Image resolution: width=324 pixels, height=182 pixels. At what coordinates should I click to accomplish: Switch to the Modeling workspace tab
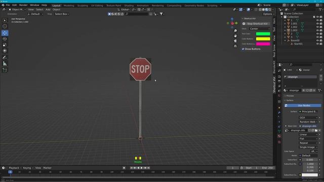click(69, 6)
